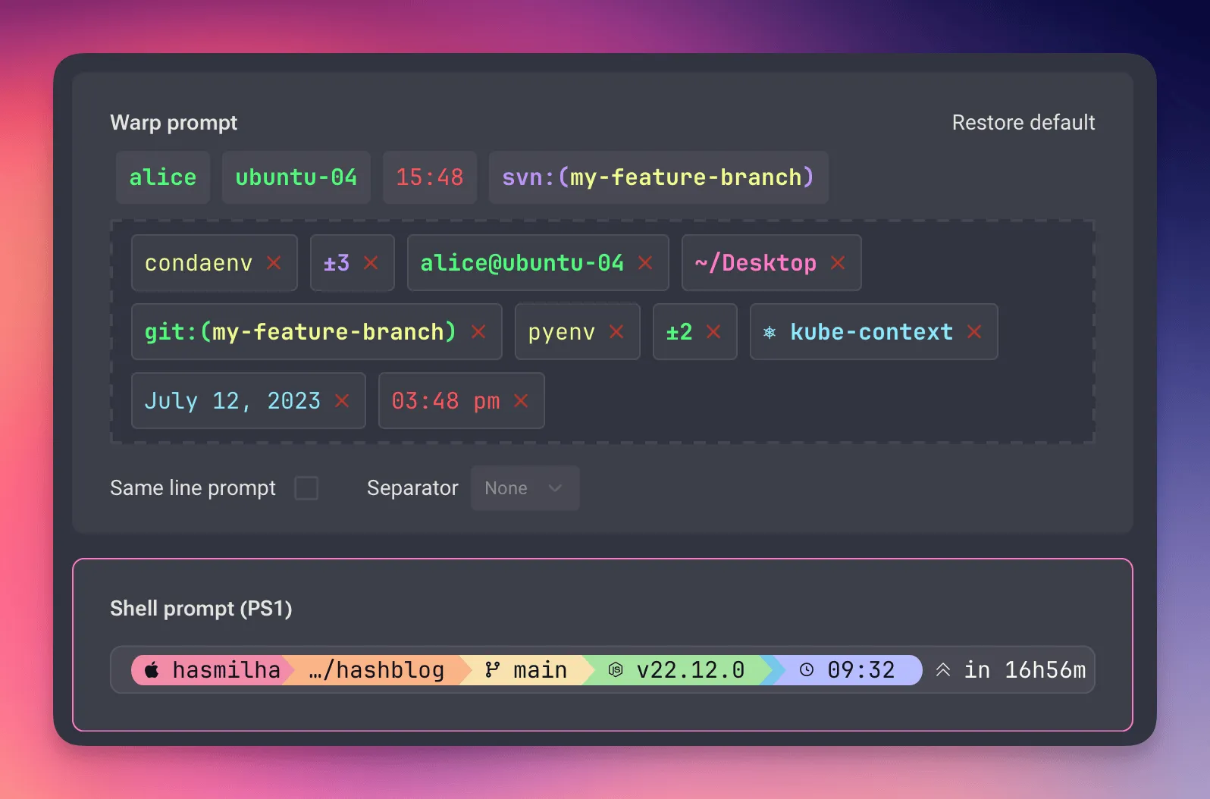The height and width of the screenshot is (799, 1210).
Task: Click the Same line prompt label
Action: (193, 488)
